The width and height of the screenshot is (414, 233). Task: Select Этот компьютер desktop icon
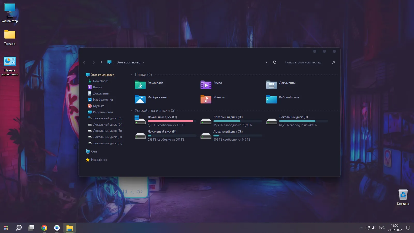coord(10,13)
